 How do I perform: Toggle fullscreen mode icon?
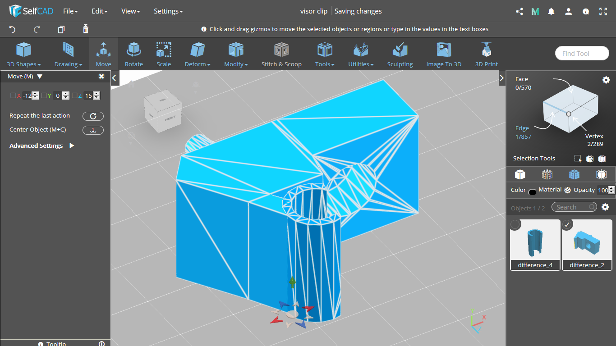[603, 12]
